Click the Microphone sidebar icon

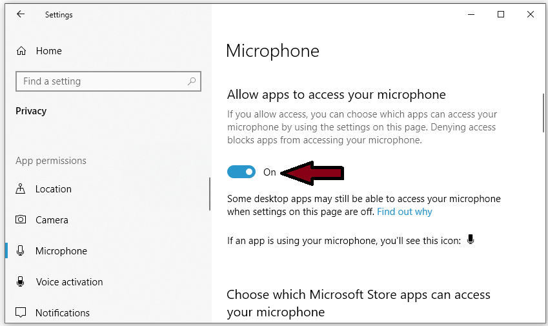(x=20, y=250)
